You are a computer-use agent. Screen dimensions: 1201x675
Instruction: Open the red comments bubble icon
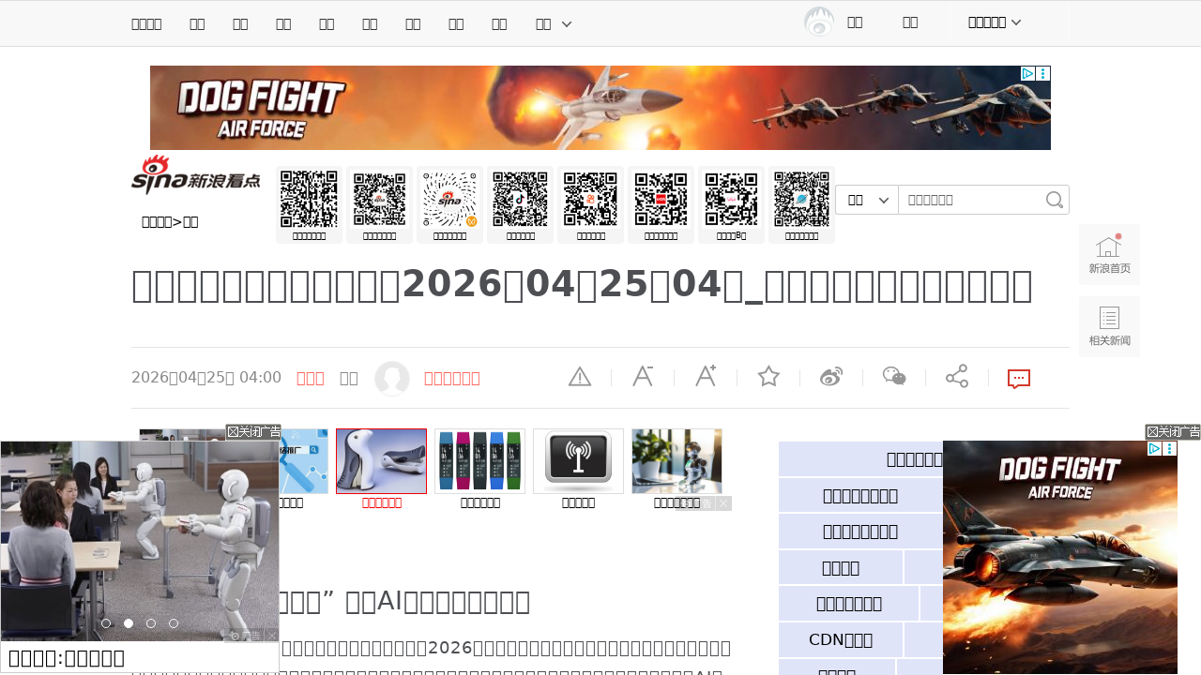point(1019,379)
